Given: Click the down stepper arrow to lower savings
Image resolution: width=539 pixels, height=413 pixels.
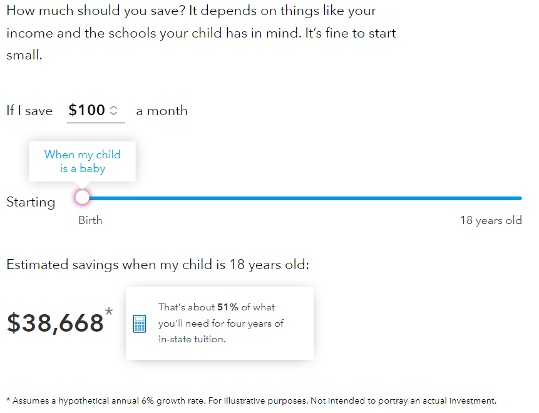Looking at the screenshot, I should click(113, 114).
